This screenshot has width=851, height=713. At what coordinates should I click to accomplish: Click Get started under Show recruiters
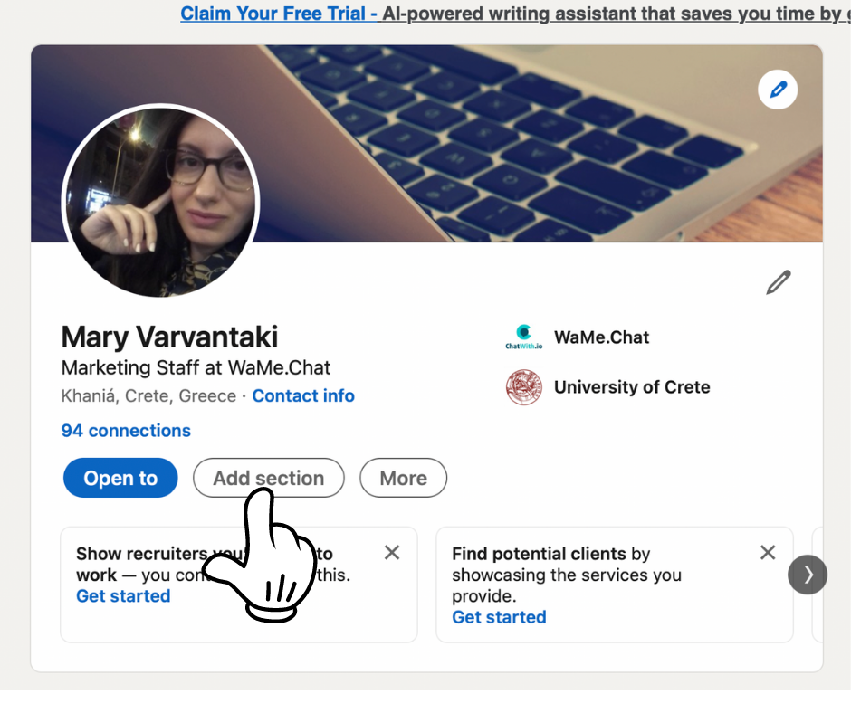(123, 595)
